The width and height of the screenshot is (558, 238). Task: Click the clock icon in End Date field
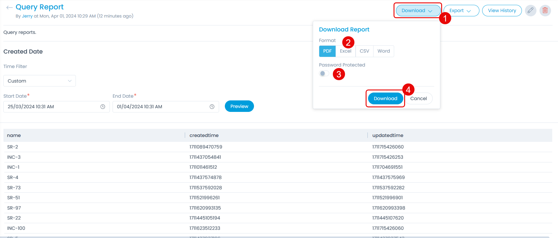tap(212, 107)
